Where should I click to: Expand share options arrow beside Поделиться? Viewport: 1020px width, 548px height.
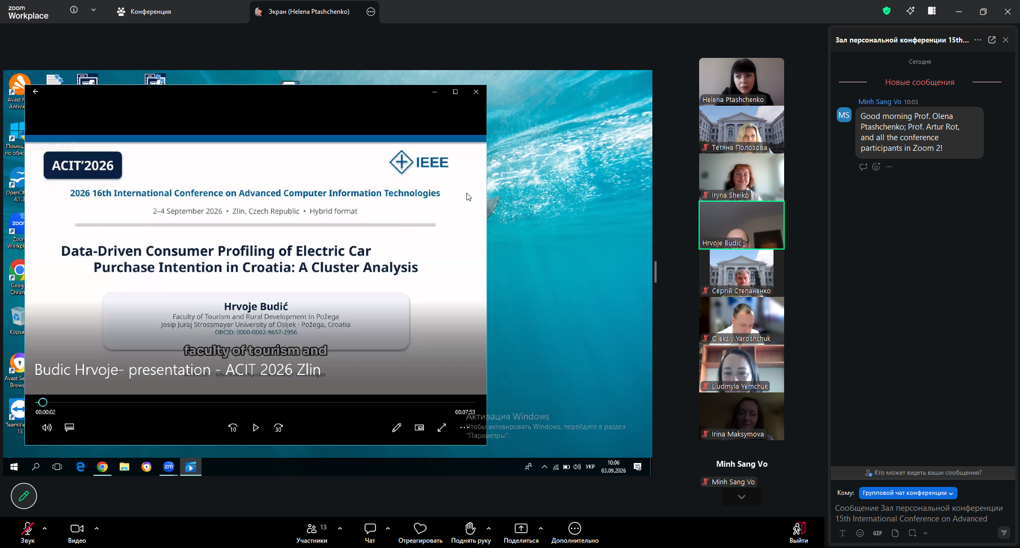pyautogui.click(x=541, y=528)
